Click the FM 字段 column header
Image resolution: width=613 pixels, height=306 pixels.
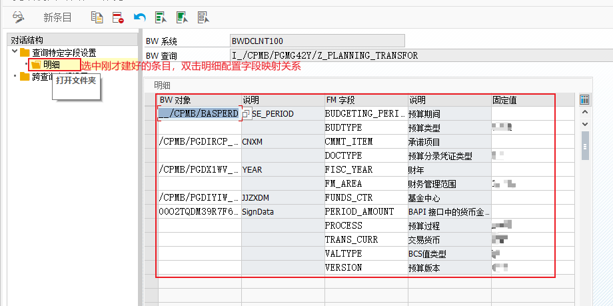(366, 100)
